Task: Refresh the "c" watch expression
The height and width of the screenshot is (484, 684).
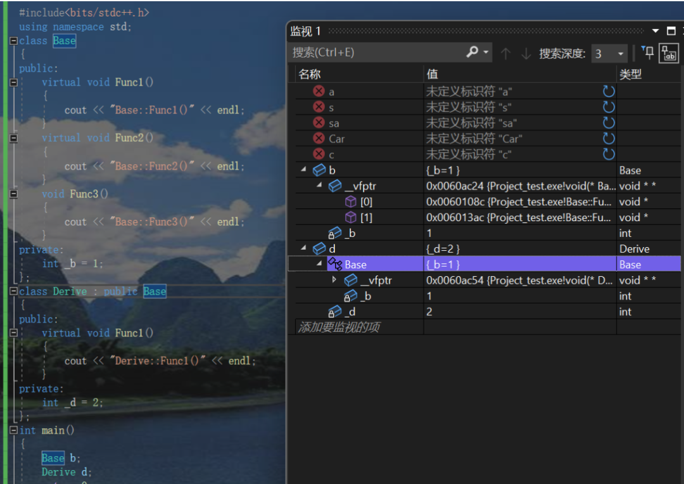Action: point(608,154)
